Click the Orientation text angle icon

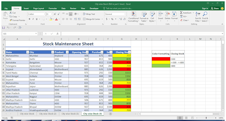click(x=76, y=14)
